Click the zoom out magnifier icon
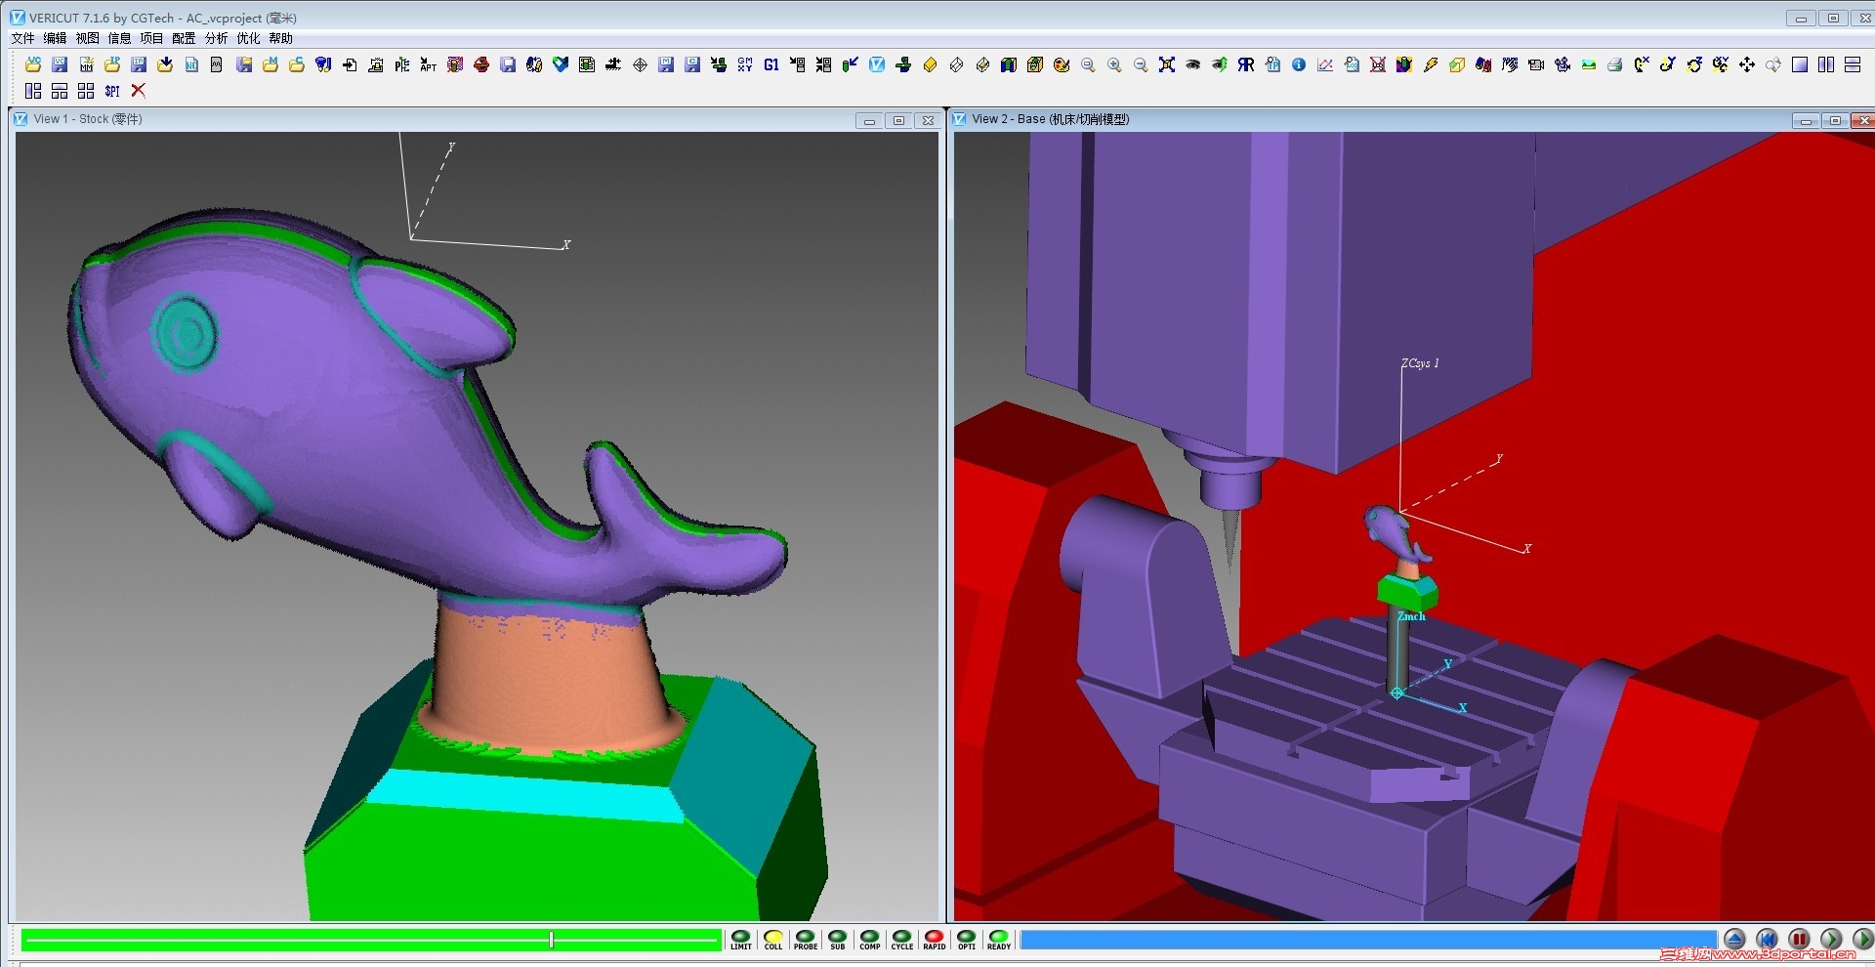The height and width of the screenshot is (967, 1875). point(1141,64)
